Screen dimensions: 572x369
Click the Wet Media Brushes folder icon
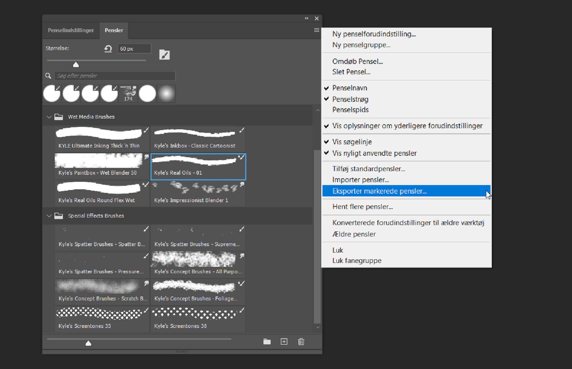[x=59, y=117]
